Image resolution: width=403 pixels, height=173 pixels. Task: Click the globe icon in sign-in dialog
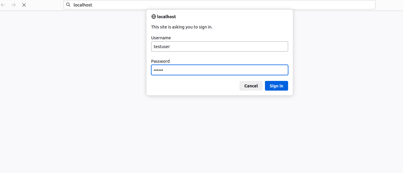point(154,17)
